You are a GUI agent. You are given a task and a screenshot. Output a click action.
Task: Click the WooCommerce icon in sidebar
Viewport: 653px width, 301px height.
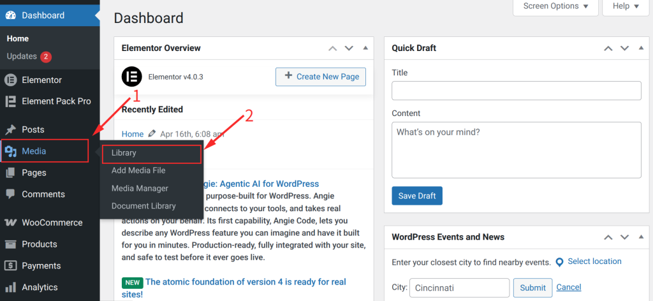[10, 223]
